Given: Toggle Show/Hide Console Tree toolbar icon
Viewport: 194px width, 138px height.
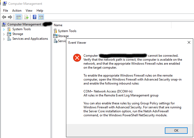Looking at the screenshot, I should [19, 17].
